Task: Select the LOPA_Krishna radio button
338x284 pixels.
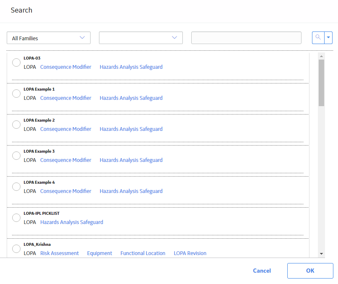Action: pos(16,249)
